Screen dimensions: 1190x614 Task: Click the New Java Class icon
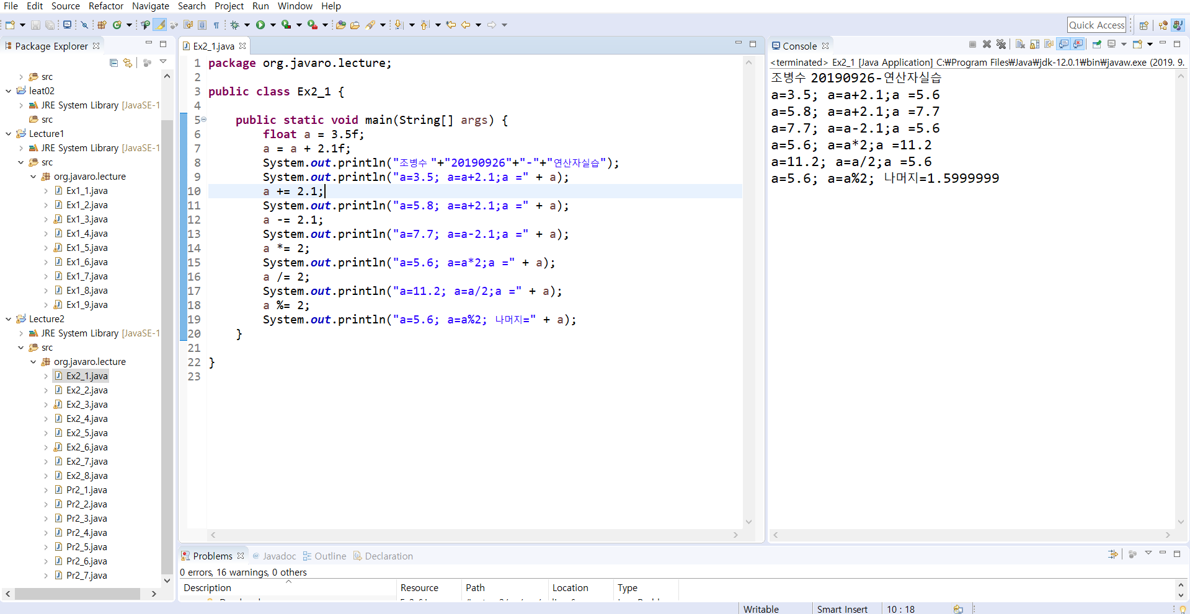(x=117, y=25)
